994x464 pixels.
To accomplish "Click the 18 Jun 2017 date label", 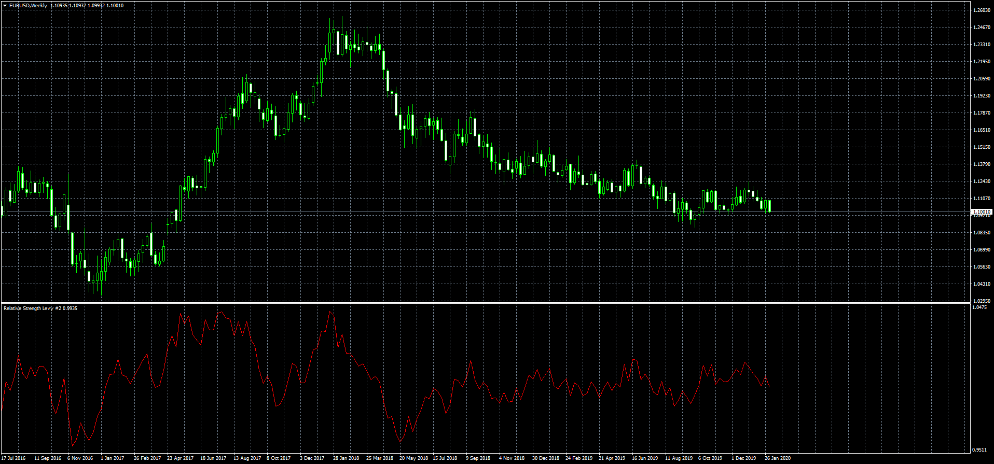I will coord(213,458).
